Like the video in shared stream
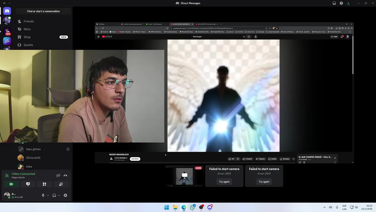 click(231, 159)
